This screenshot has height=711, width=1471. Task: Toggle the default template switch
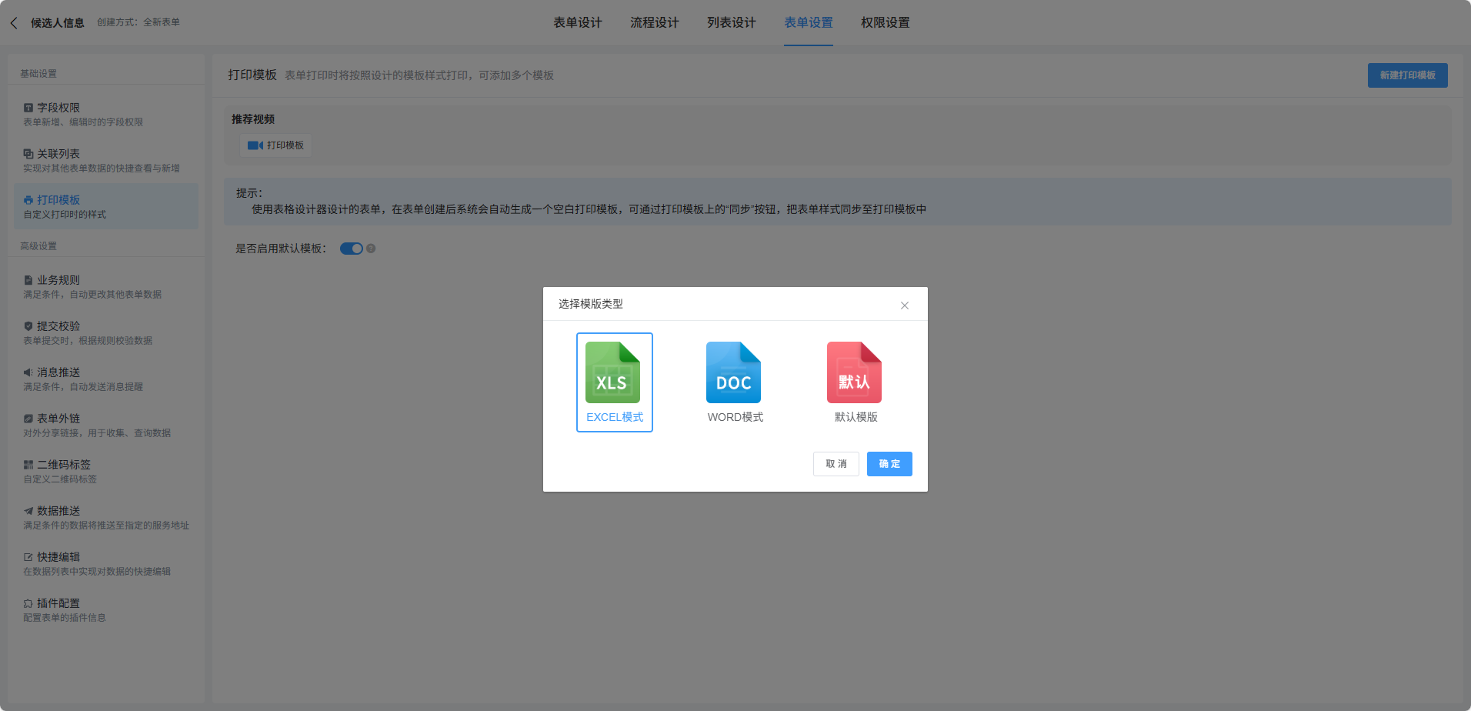coord(352,249)
